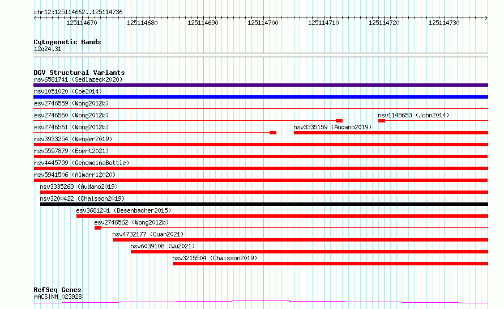The height and width of the screenshot is (309, 504).
Task: Click the ruler's right arrow end
Action: [x=486, y=18]
